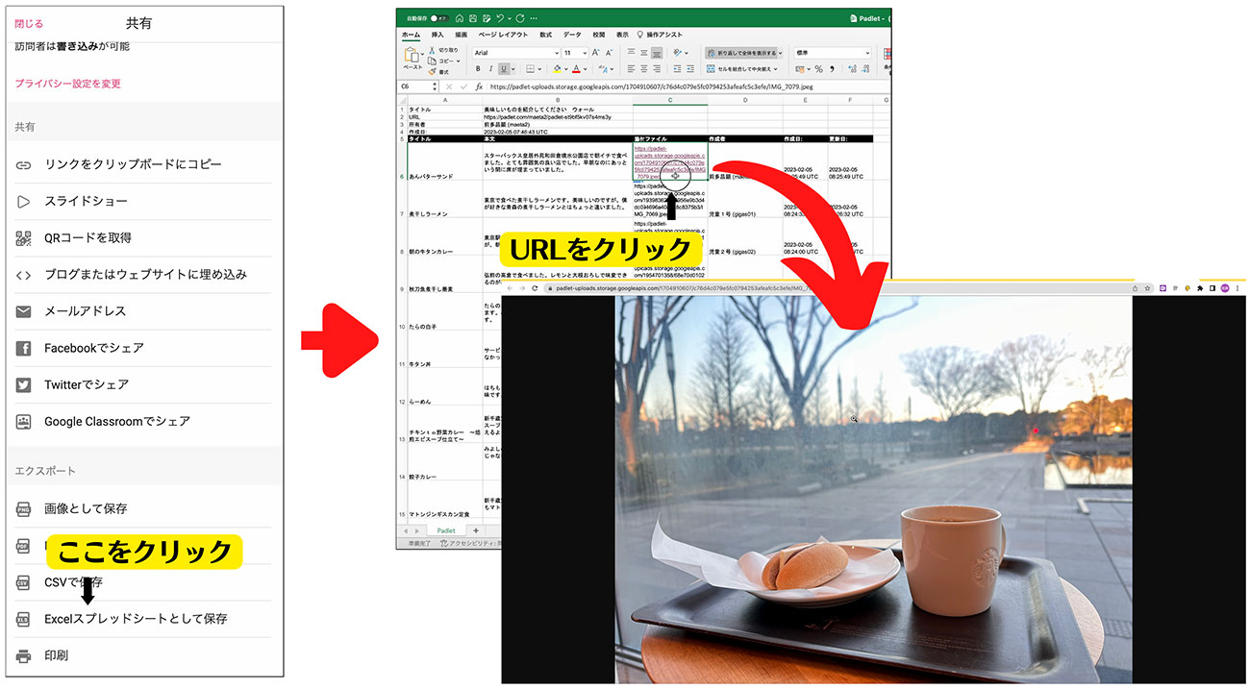1250x689 pixels.
Task: Close the share panel
Action: click(x=29, y=23)
